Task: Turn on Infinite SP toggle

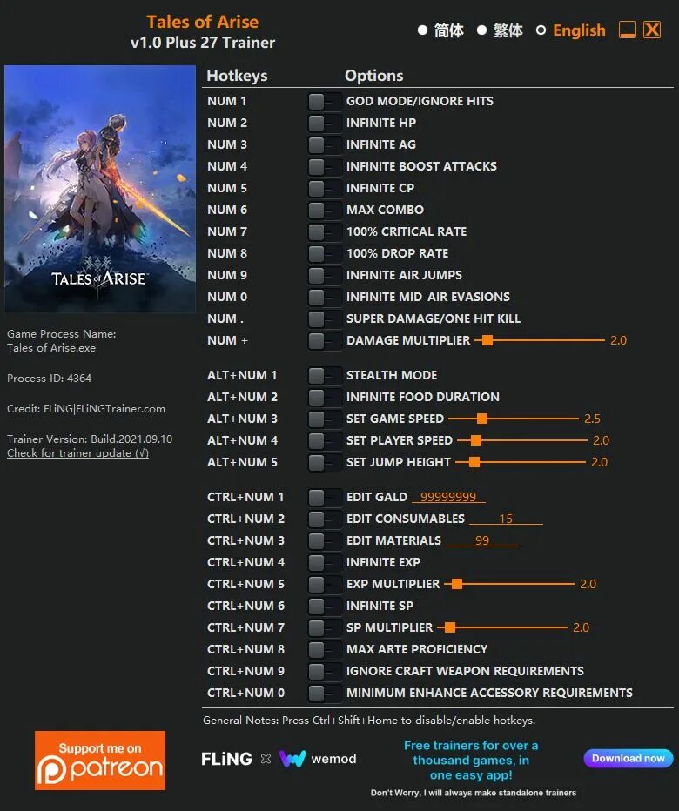Action: click(x=325, y=607)
